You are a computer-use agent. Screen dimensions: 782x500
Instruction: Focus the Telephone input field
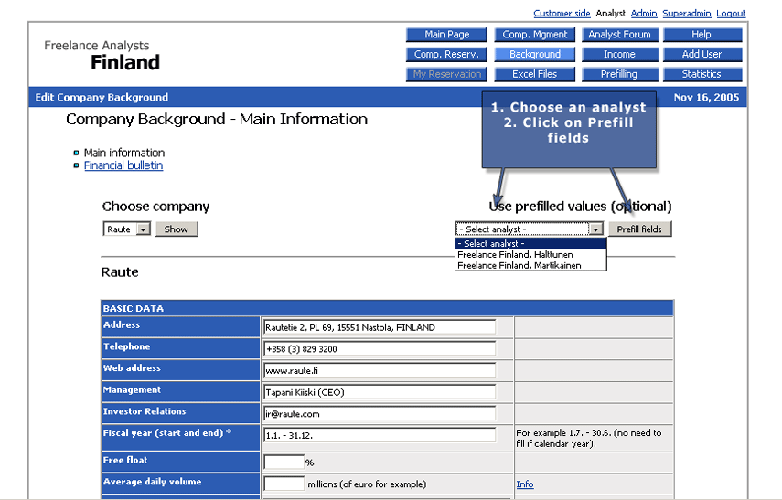380,349
